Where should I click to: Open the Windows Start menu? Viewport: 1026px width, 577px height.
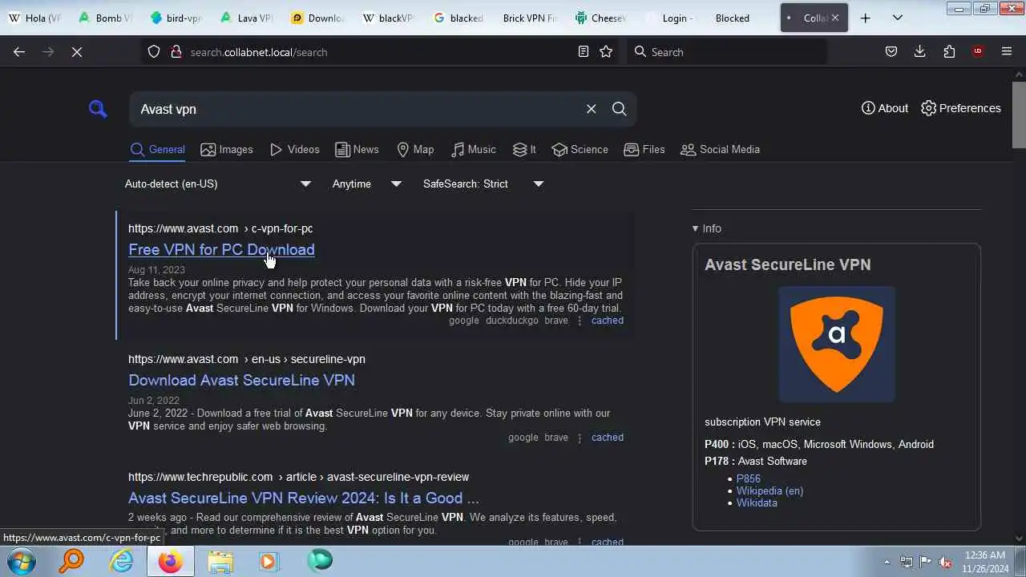[x=20, y=561]
